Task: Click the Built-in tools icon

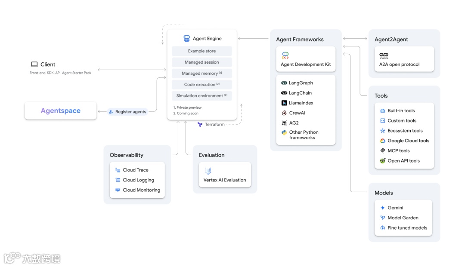Action: point(383,110)
